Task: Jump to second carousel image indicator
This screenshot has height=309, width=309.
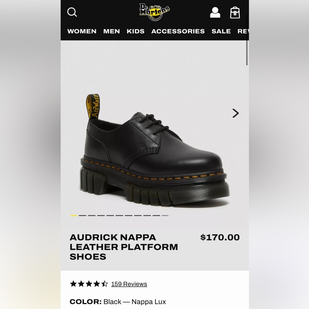Action: click(x=83, y=215)
